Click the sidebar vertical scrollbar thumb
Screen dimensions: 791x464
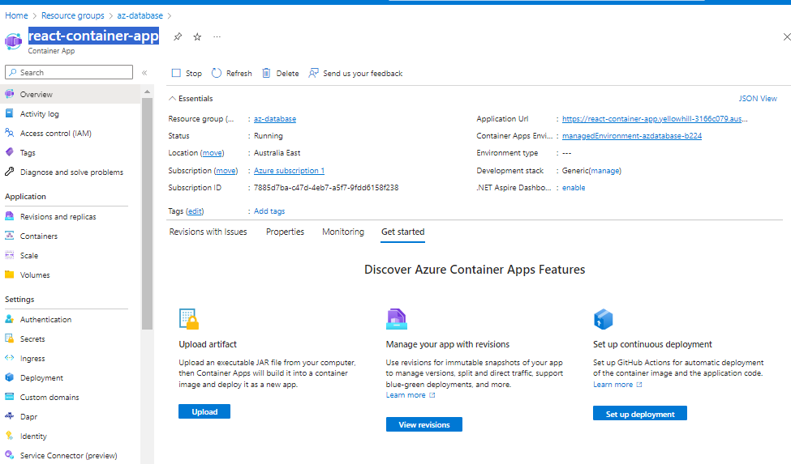pos(148,214)
